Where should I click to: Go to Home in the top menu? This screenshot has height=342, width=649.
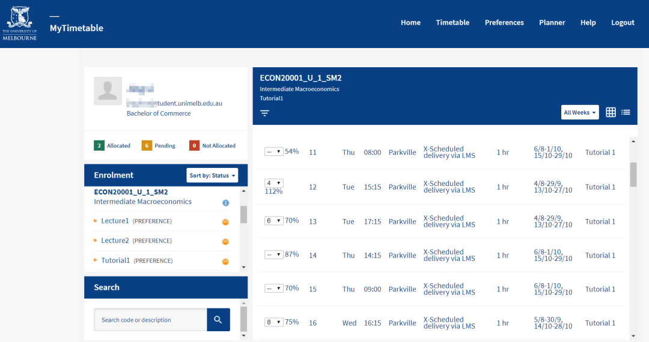coord(410,22)
